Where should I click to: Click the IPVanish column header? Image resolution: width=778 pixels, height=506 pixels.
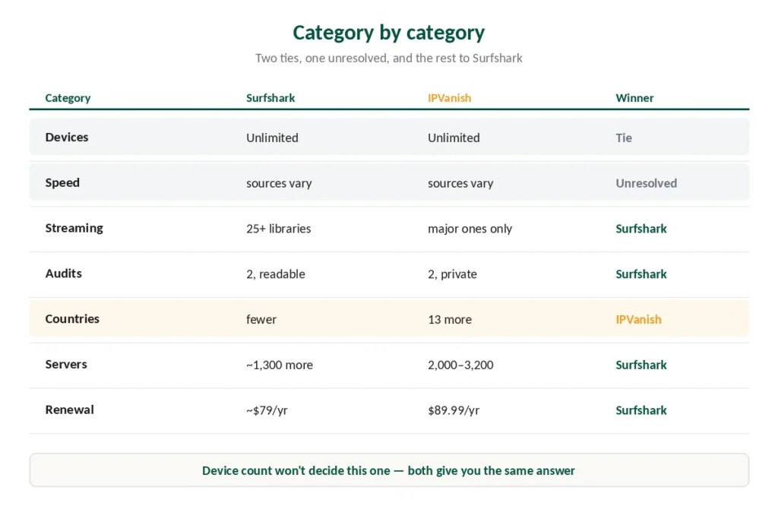pyautogui.click(x=450, y=98)
